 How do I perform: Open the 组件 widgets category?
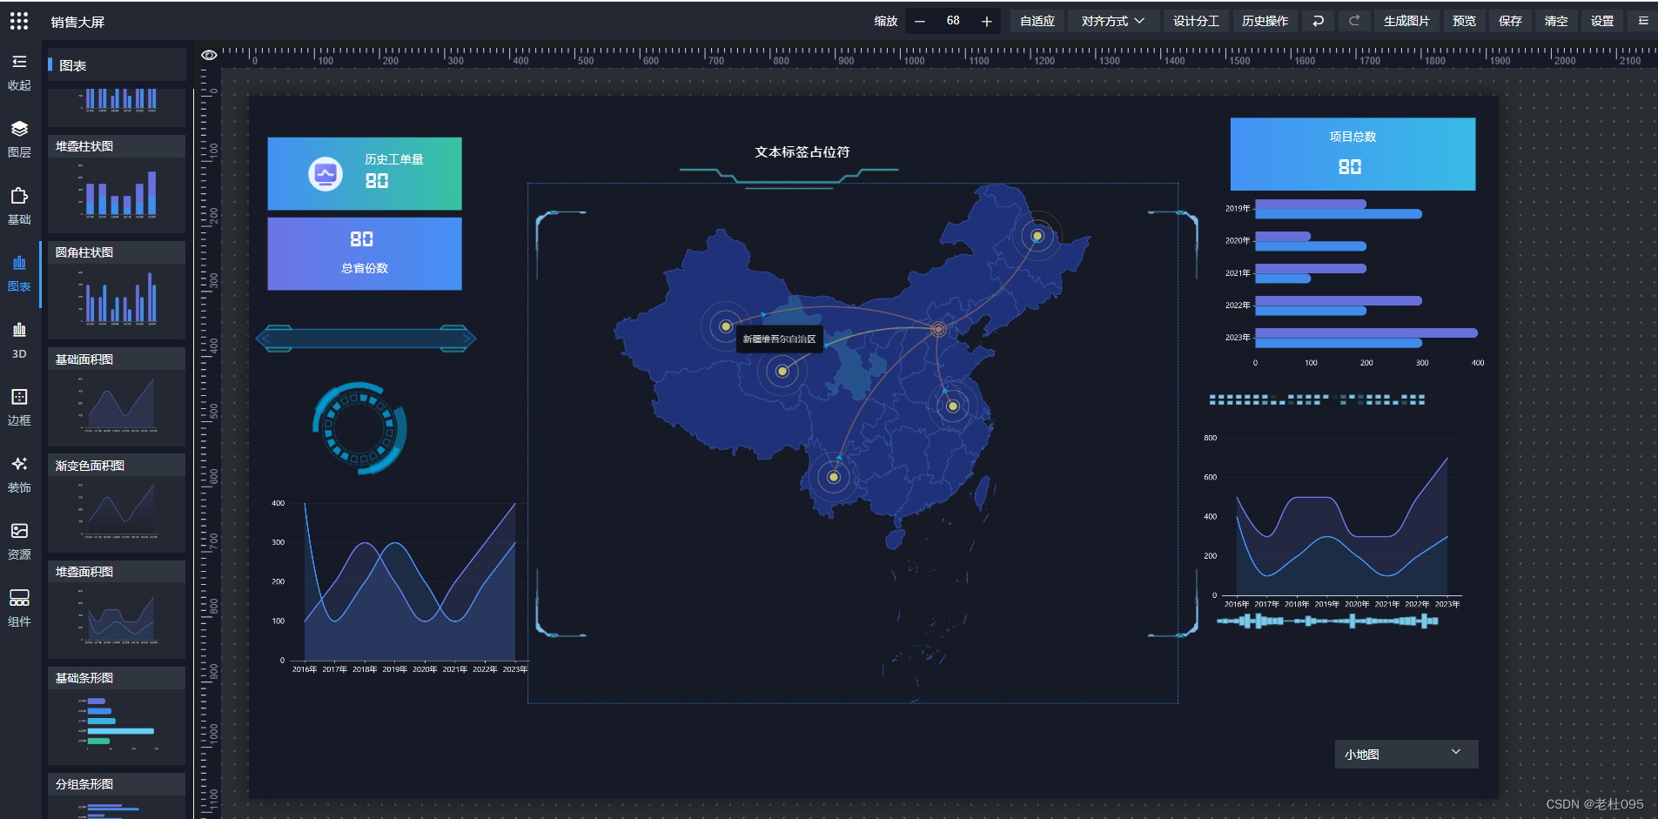[19, 608]
